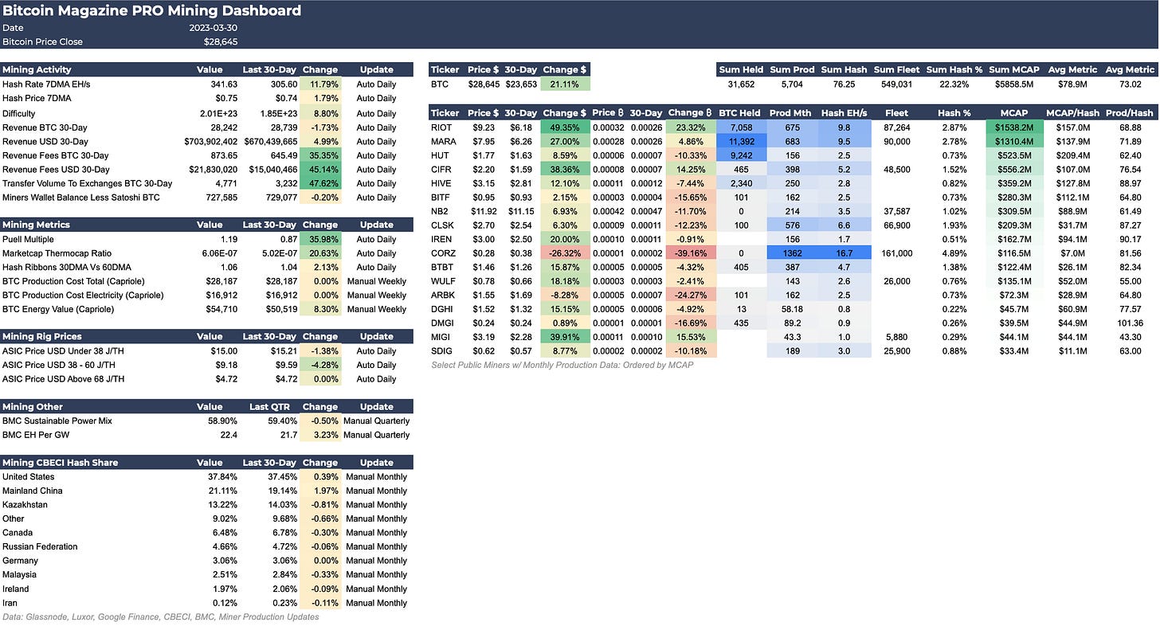Viewport: 1160px width, 630px height.
Task: Select ASIC Price USD Under 38 J/TH label
Action: [x=63, y=350]
